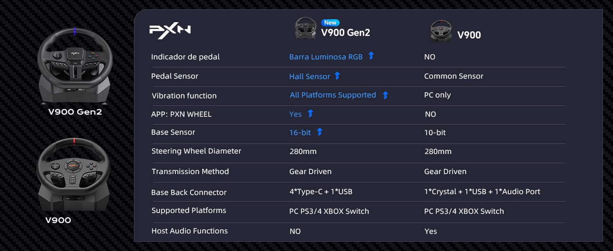Click the small V900 wheel header icon
Screen dimensions: 613x251
coord(441,31)
